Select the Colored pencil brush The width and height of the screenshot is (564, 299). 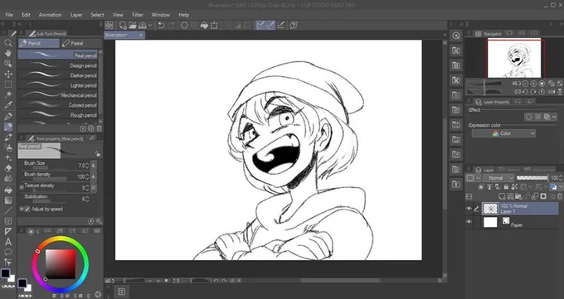57,105
